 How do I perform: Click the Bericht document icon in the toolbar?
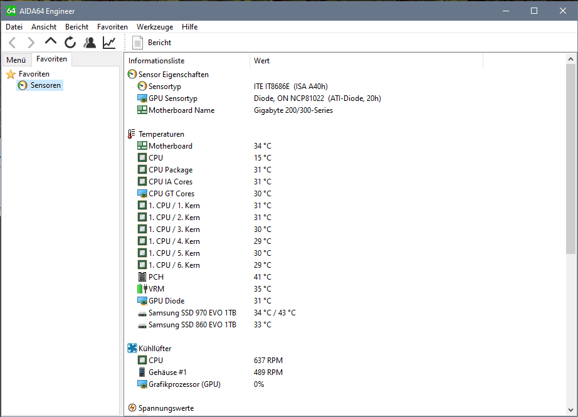[137, 43]
